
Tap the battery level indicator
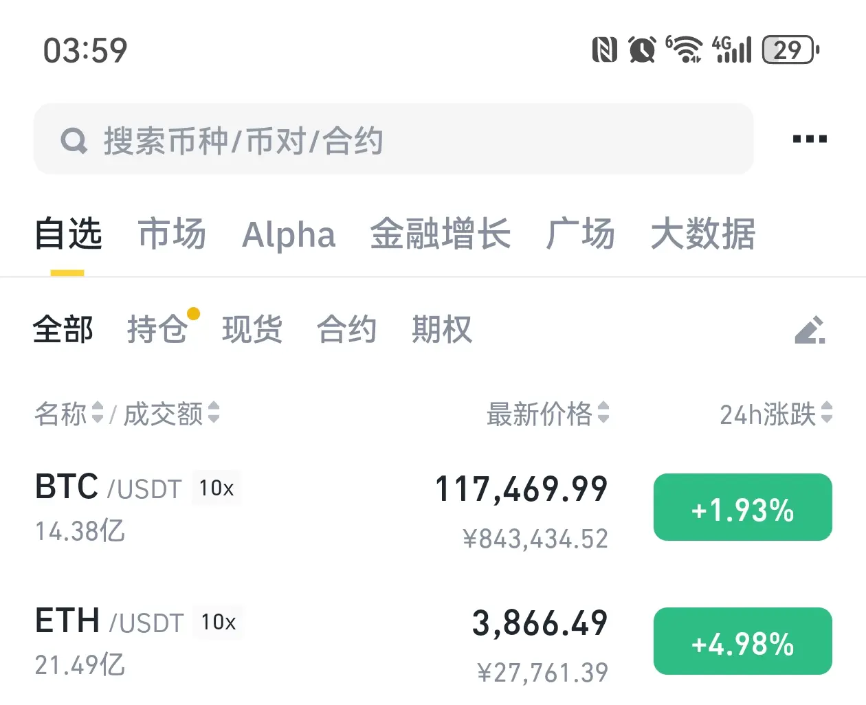(x=790, y=49)
